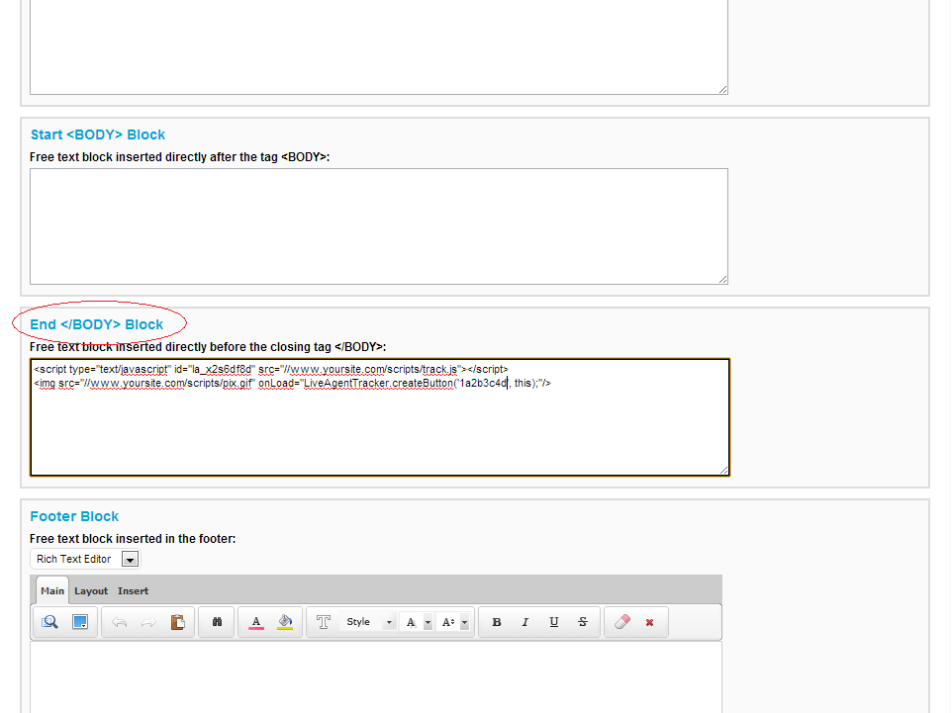Click the preview magnifier icon
The height and width of the screenshot is (713, 952).
click(x=49, y=622)
